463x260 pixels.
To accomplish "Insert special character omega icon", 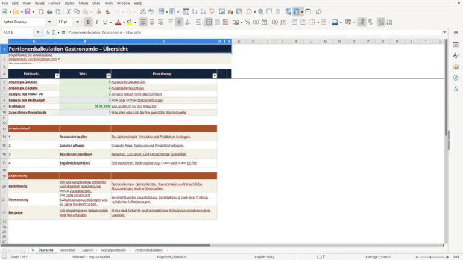I will tap(249, 12).
